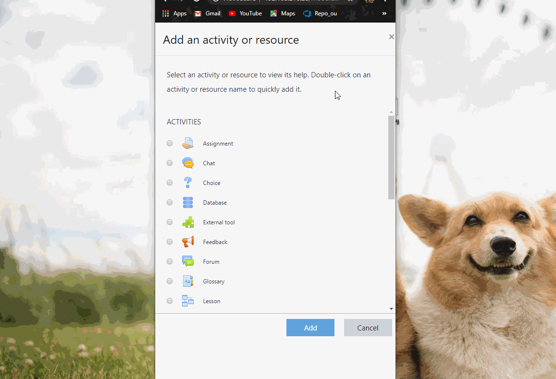Click the Database label
Image resolution: width=556 pixels, height=379 pixels.
point(214,202)
